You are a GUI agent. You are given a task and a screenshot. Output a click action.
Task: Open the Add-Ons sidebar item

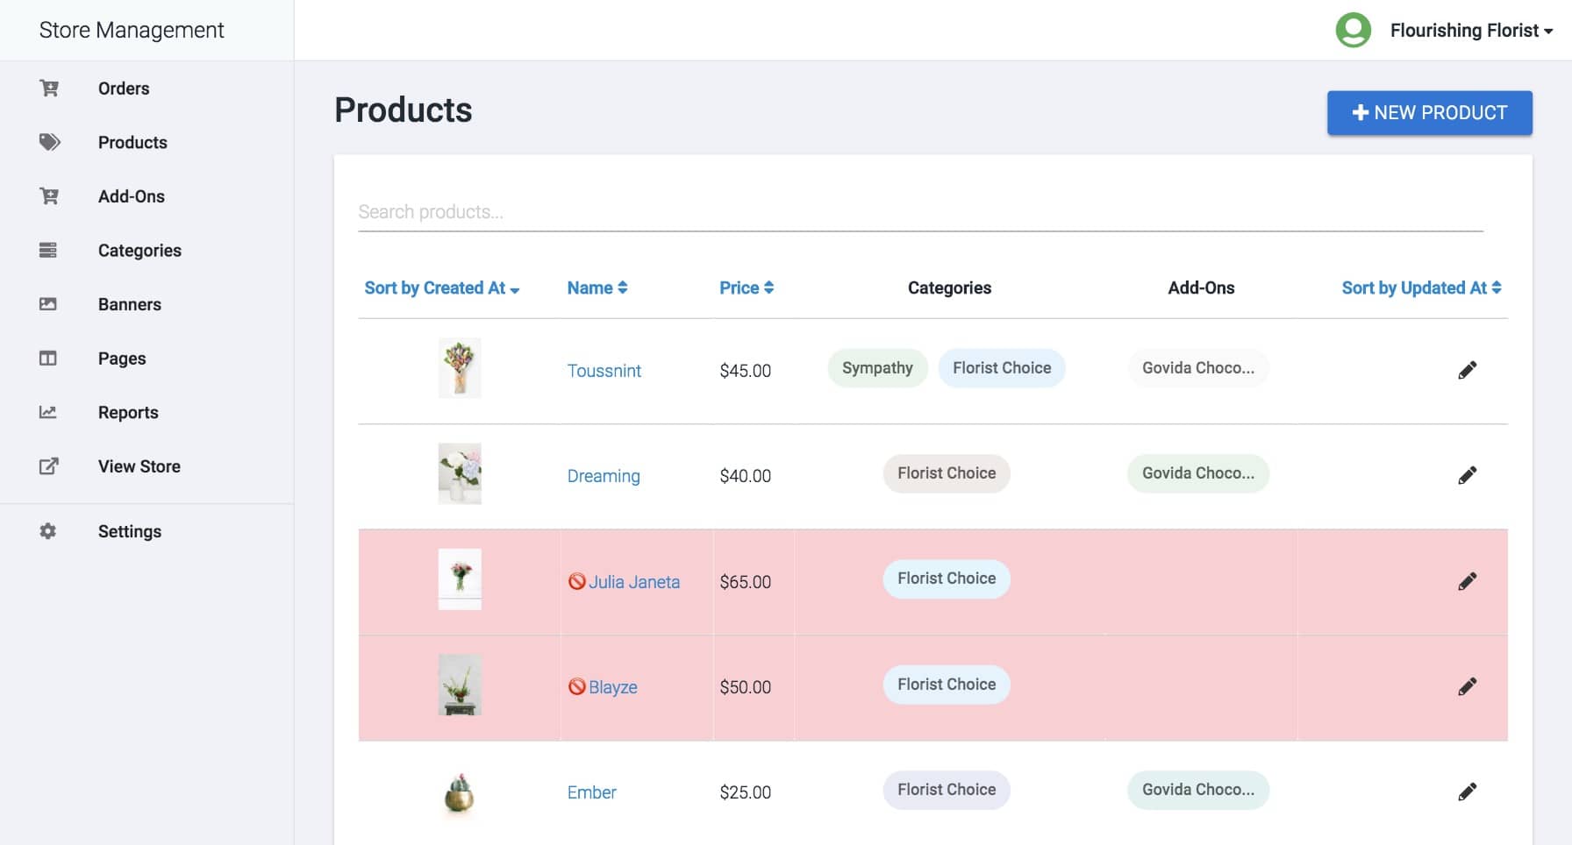click(x=132, y=196)
